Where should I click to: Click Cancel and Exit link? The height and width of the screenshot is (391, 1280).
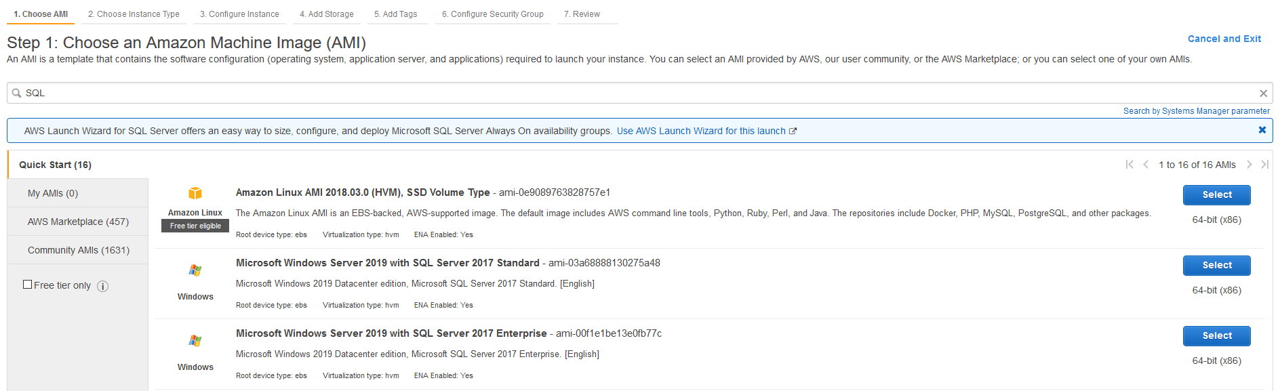click(x=1224, y=39)
